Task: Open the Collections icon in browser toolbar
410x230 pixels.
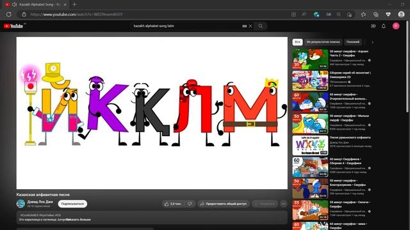Action: pyautogui.click(x=376, y=15)
